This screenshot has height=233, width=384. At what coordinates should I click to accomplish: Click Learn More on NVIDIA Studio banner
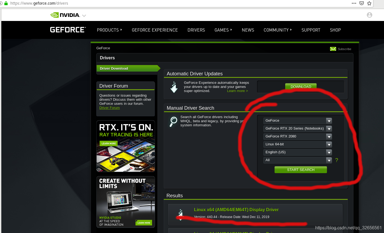pos(144,223)
